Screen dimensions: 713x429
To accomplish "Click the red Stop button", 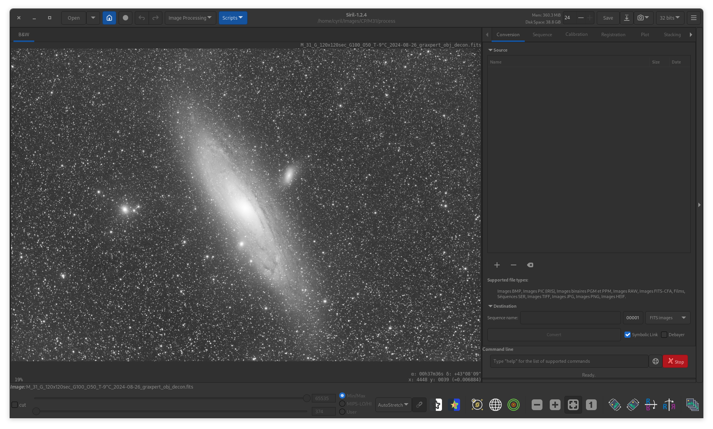I will click(x=675, y=361).
